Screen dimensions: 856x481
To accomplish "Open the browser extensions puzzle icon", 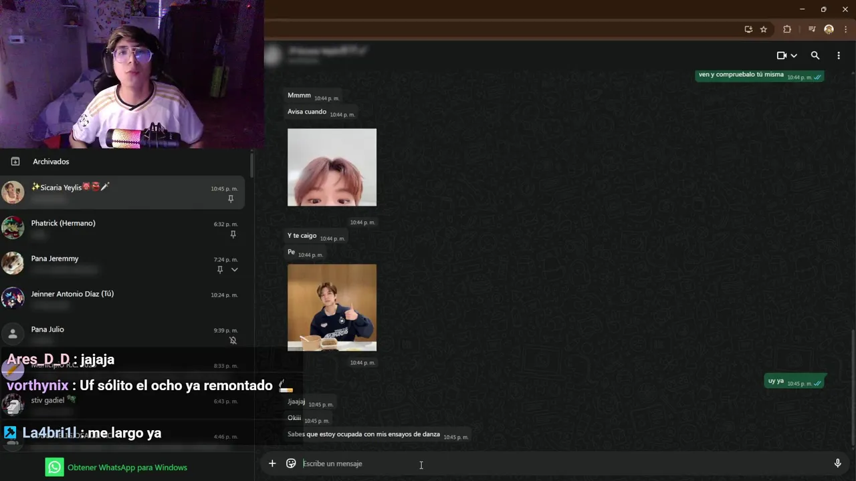I will tap(787, 29).
